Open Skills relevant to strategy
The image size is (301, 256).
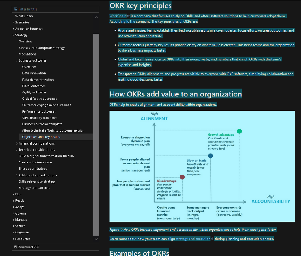(x=37, y=181)
